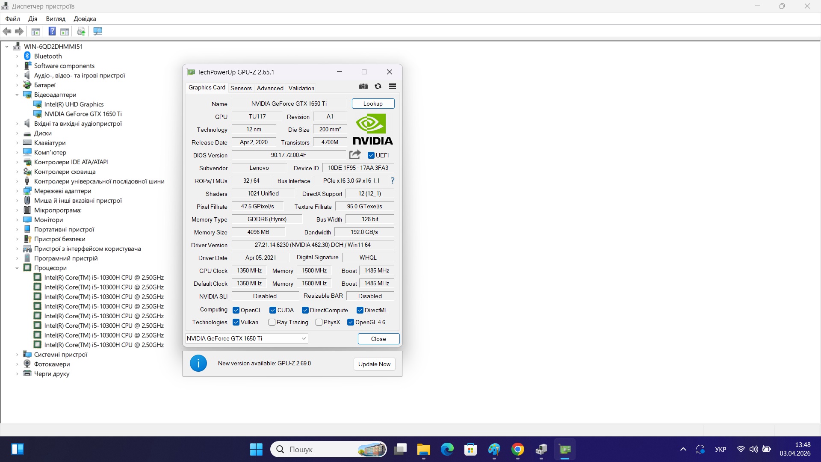
Task: Click the scan for hardware changes toolbar icon
Action: point(98,31)
